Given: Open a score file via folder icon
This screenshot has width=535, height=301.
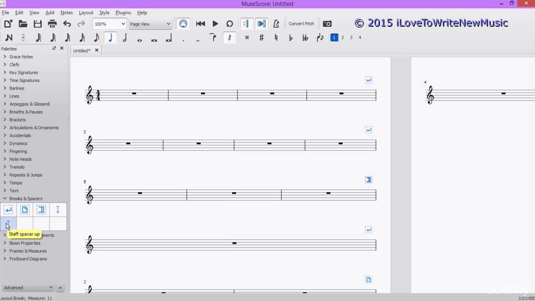Looking at the screenshot, I should coord(23,24).
